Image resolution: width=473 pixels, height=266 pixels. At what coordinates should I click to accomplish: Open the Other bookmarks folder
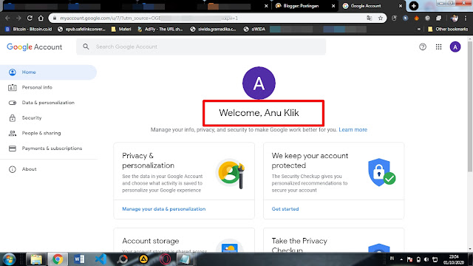coord(448,30)
